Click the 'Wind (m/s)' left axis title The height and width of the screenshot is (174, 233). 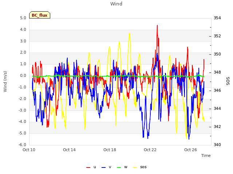tap(5, 82)
